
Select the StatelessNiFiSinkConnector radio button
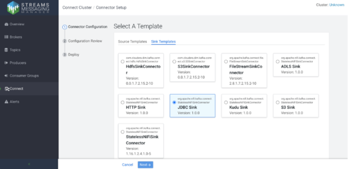tap(123, 132)
